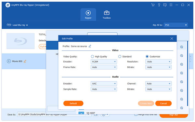Click the Movie 800 title text

click(17, 61)
